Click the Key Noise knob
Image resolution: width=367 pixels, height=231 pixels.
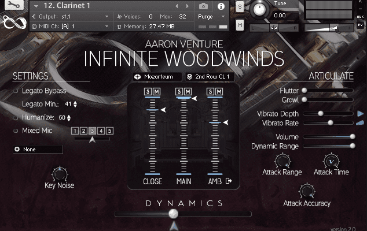click(x=59, y=173)
